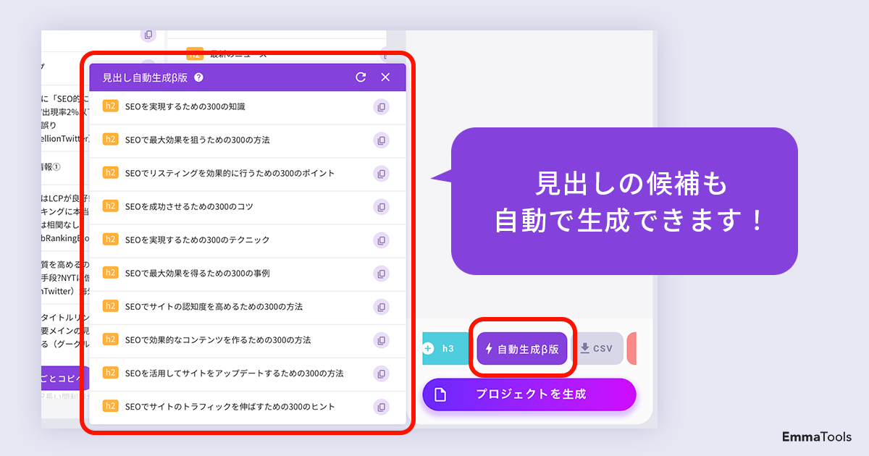Select text 'SEOを成功させるための300のコツ'
This screenshot has height=456, width=869.
point(189,207)
